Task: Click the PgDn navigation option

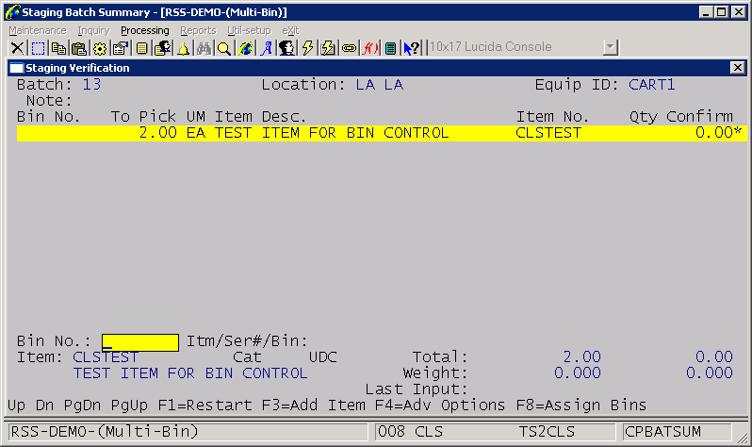Action: (82, 406)
